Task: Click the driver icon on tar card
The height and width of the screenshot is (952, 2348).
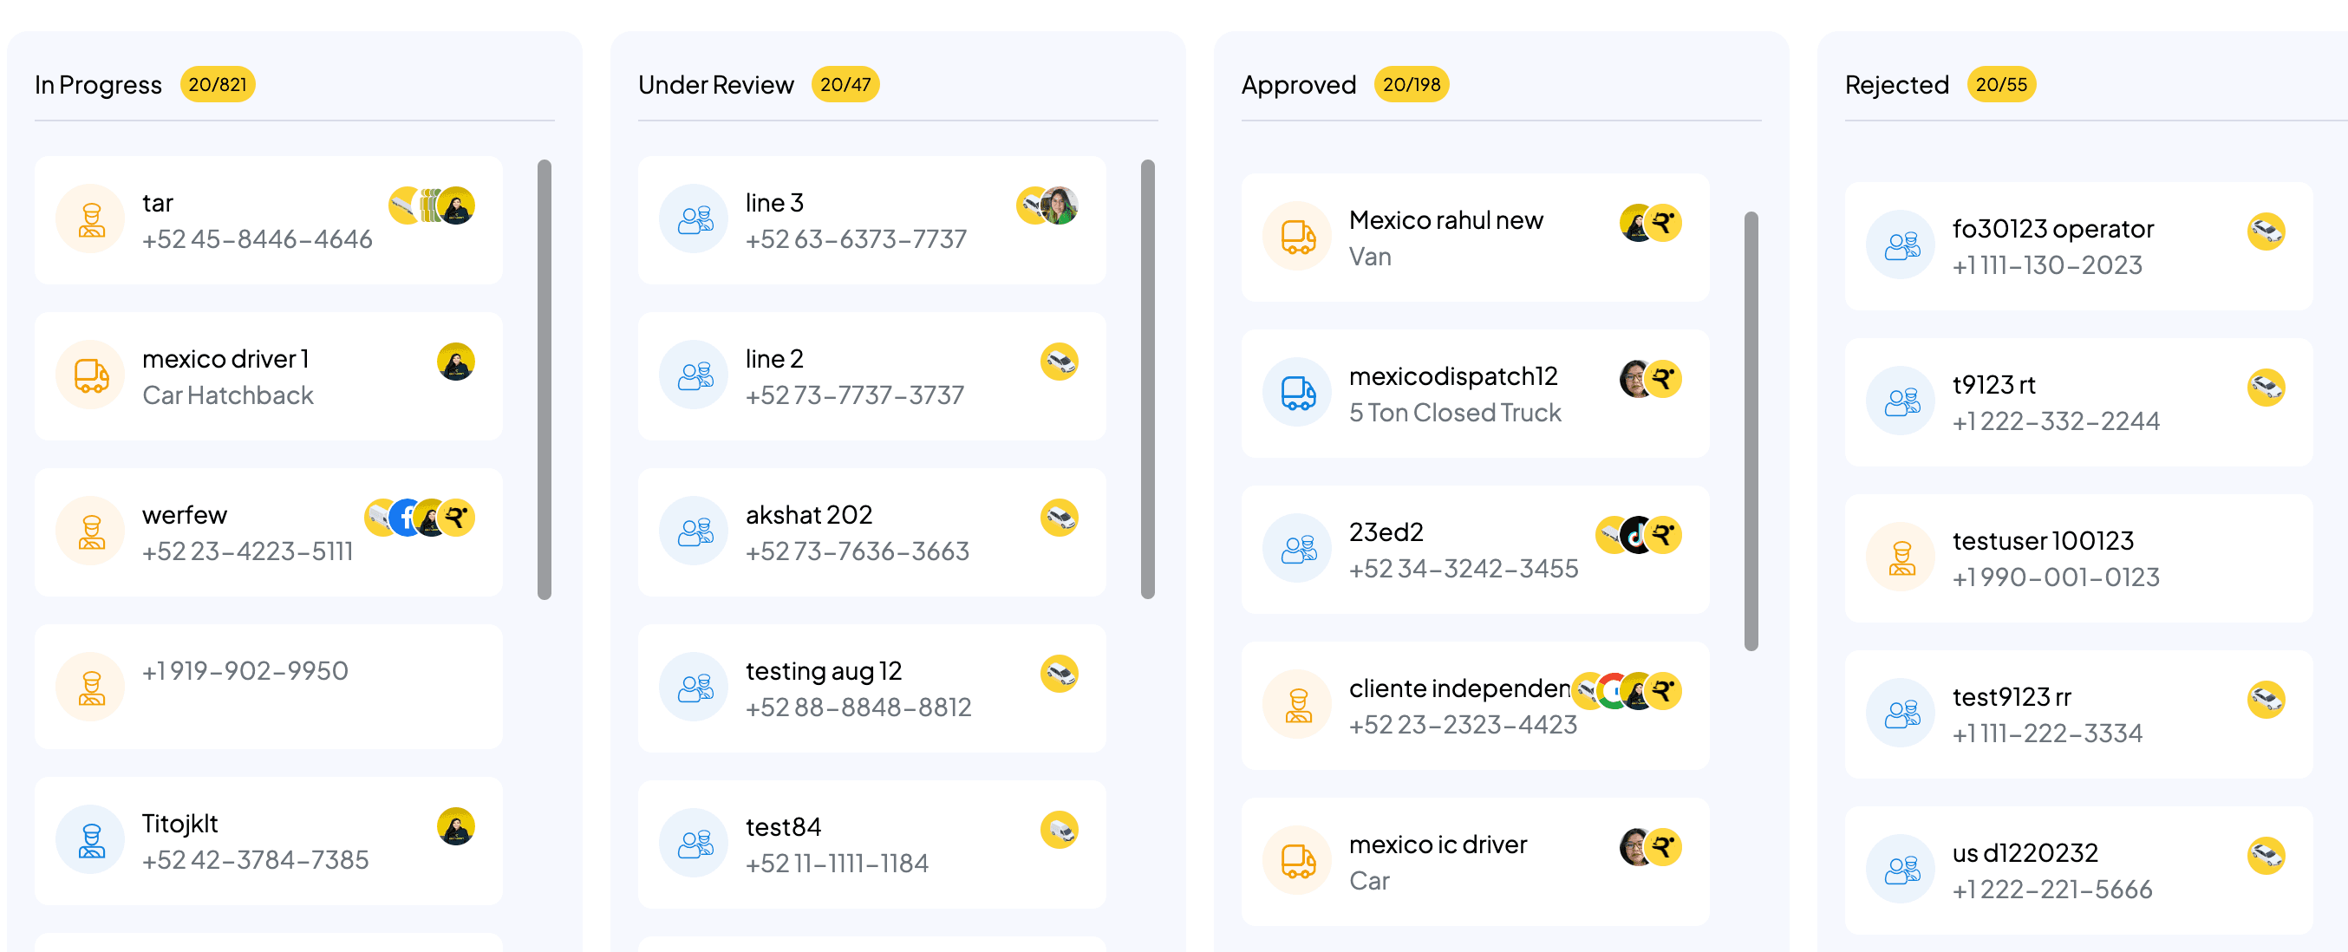Action: (90, 219)
